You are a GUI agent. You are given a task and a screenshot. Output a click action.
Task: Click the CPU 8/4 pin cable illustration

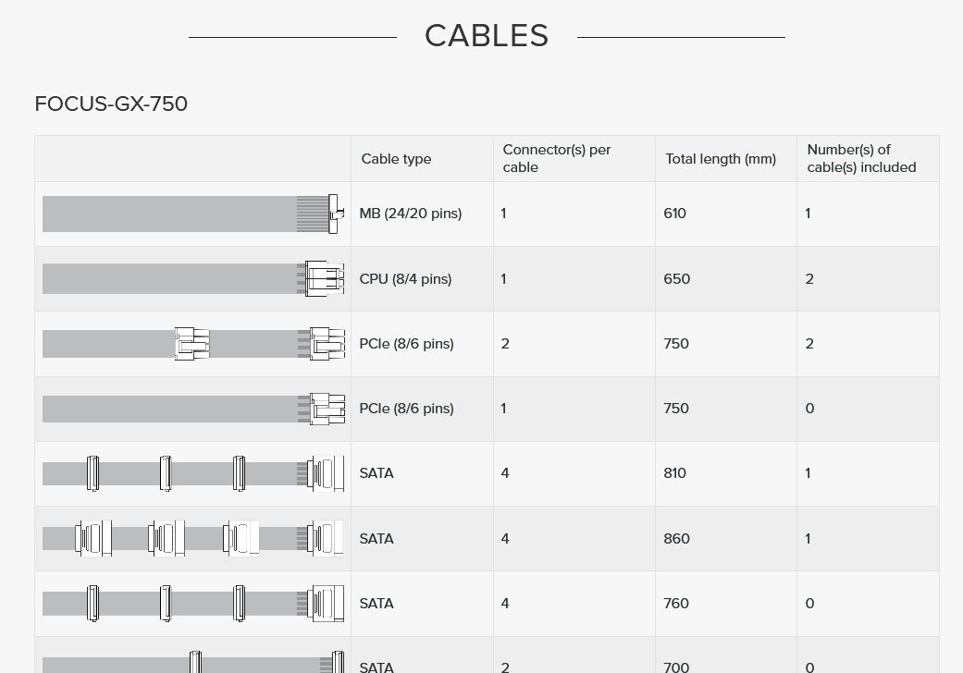192,278
